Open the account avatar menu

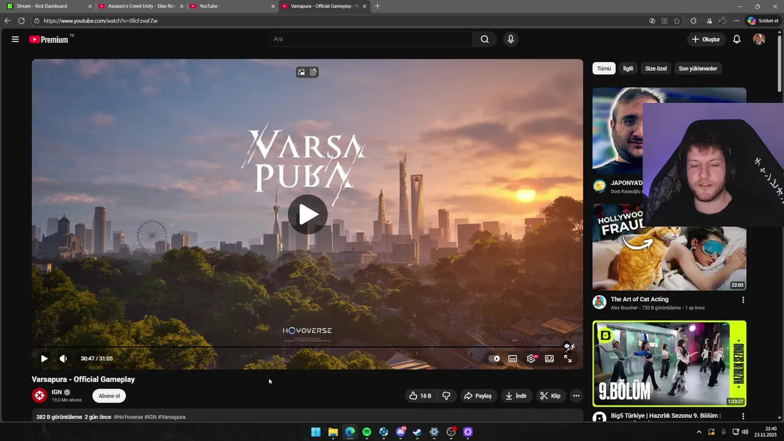pyautogui.click(x=759, y=39)
